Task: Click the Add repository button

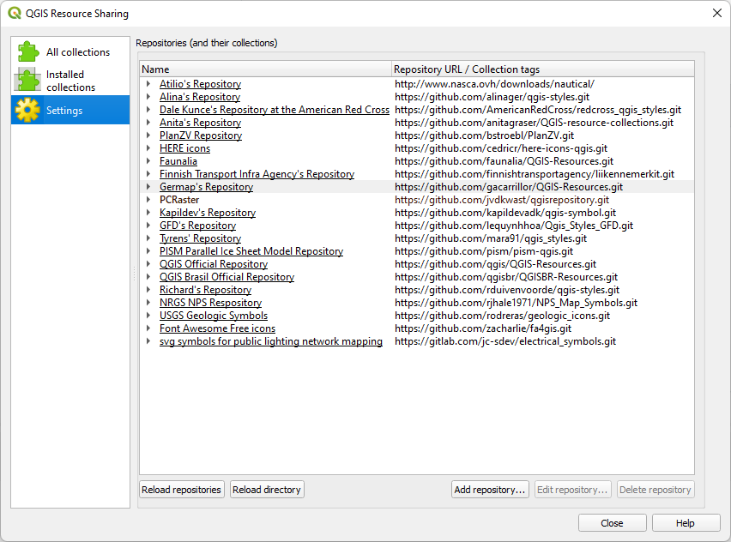Action: click(x=490, y=489)
